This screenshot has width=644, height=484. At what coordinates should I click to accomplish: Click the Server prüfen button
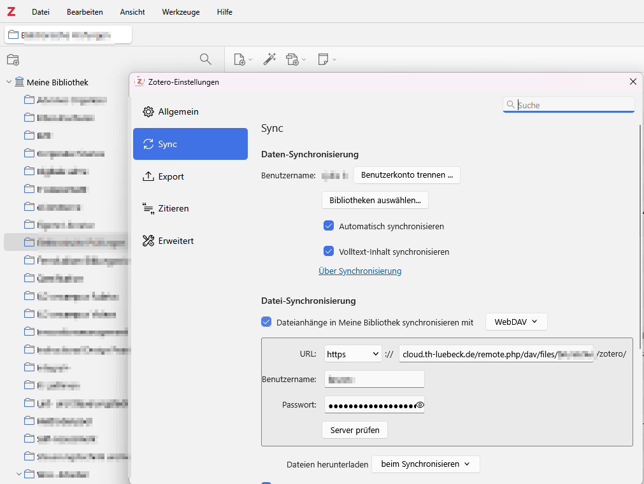[x=355, y=431]
